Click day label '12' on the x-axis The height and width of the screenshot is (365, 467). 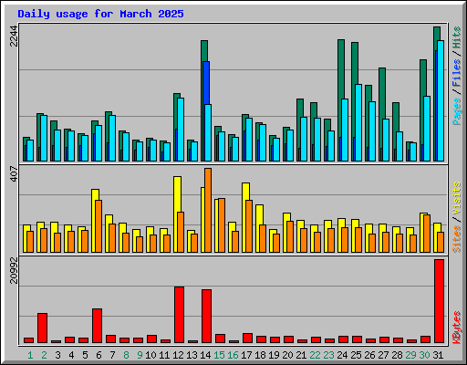pyautogui.click(x=178, y=355)
